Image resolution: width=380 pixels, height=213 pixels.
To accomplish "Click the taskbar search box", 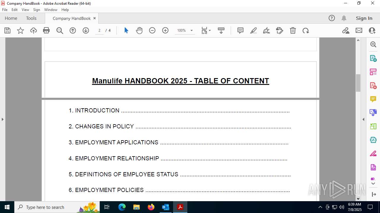I will pyautogui.click(x=57, y=207).
